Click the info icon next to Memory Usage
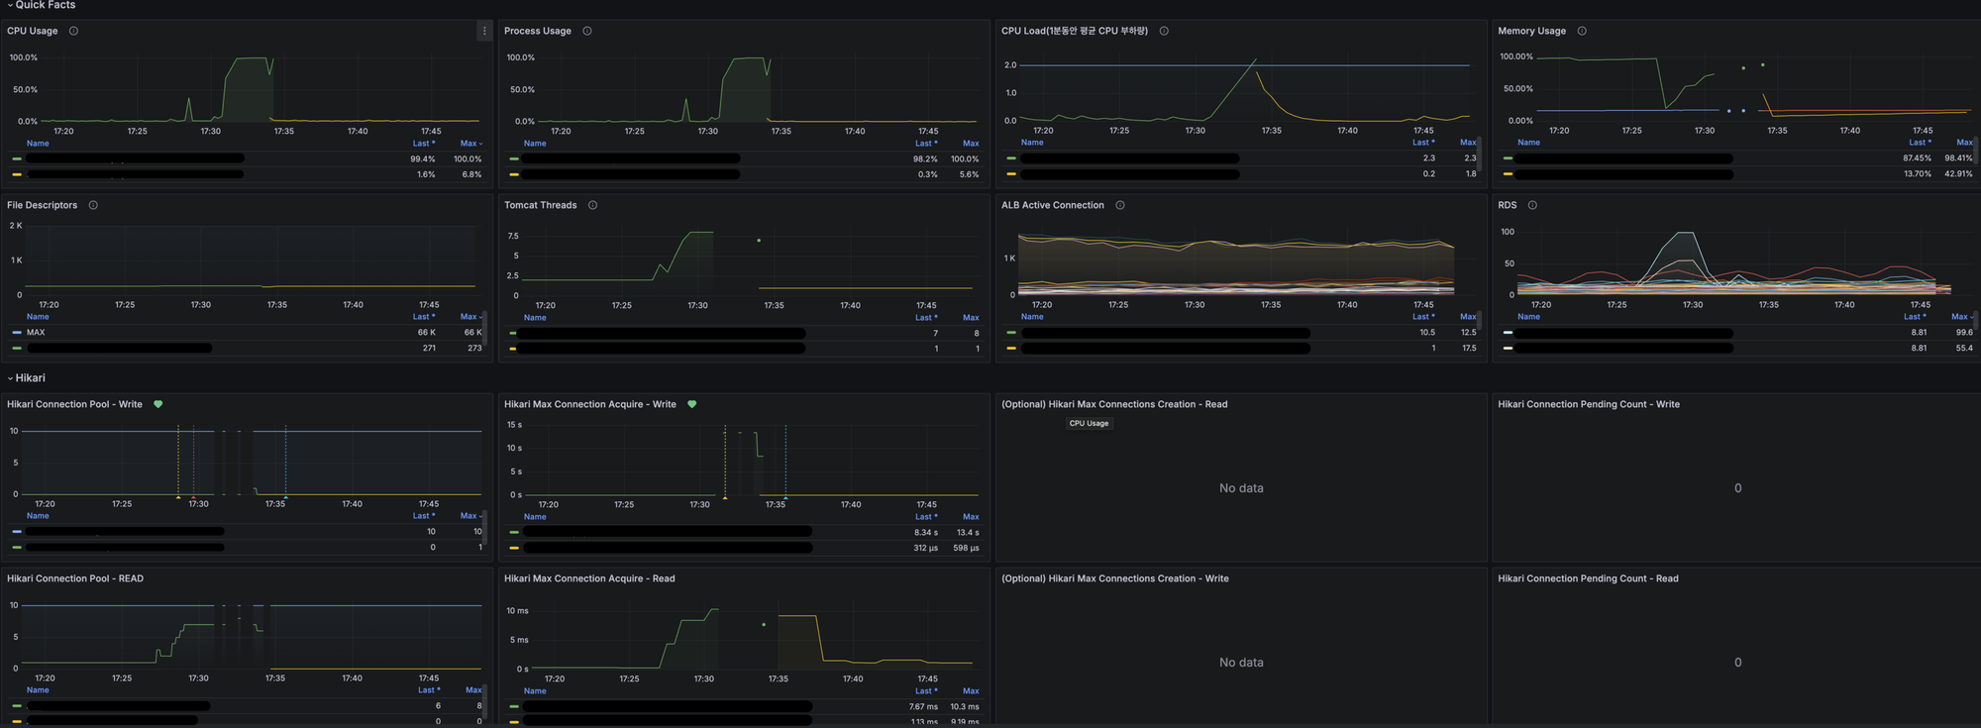 click(1582, 31)
